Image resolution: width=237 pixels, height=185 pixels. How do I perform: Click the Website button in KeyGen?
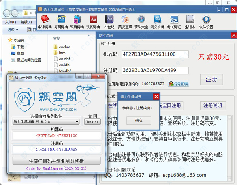(x=92, y=122)
